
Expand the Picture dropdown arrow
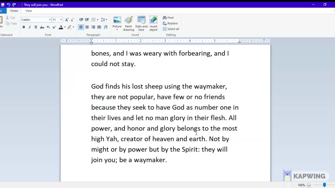tap(117, 30)
